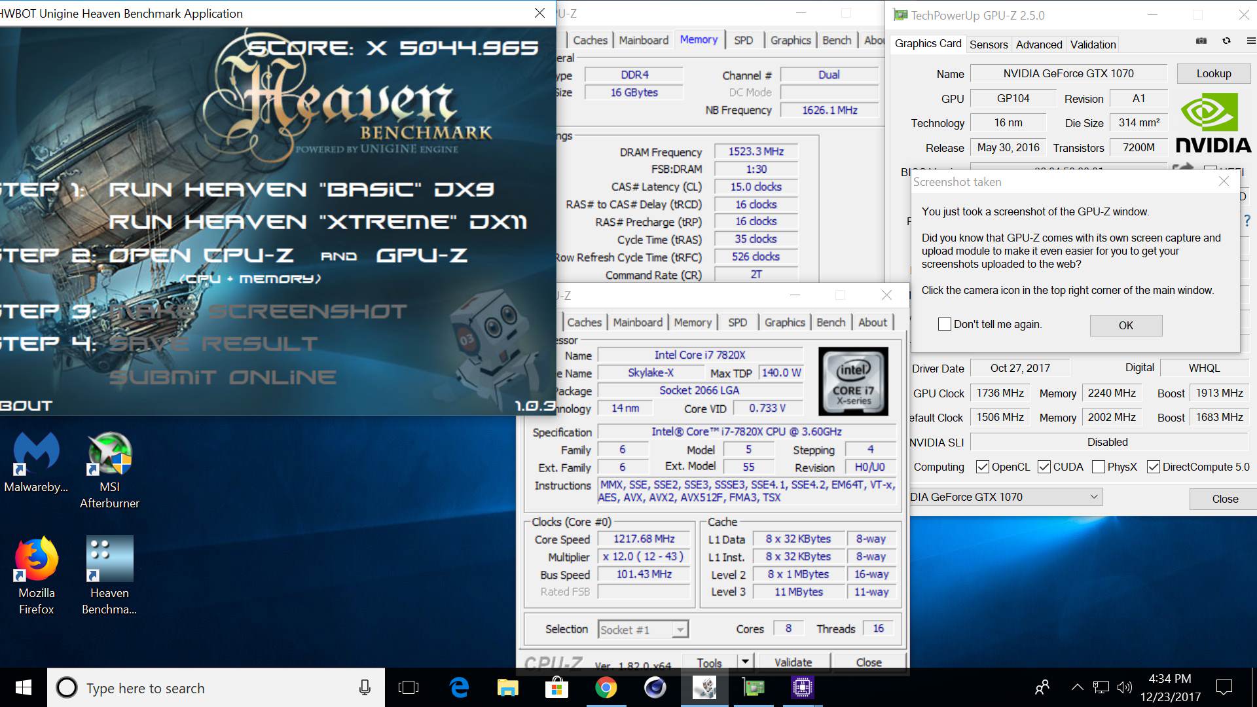
Task: Open the Socket #1 selection dropdown
Action: (642, 630)
